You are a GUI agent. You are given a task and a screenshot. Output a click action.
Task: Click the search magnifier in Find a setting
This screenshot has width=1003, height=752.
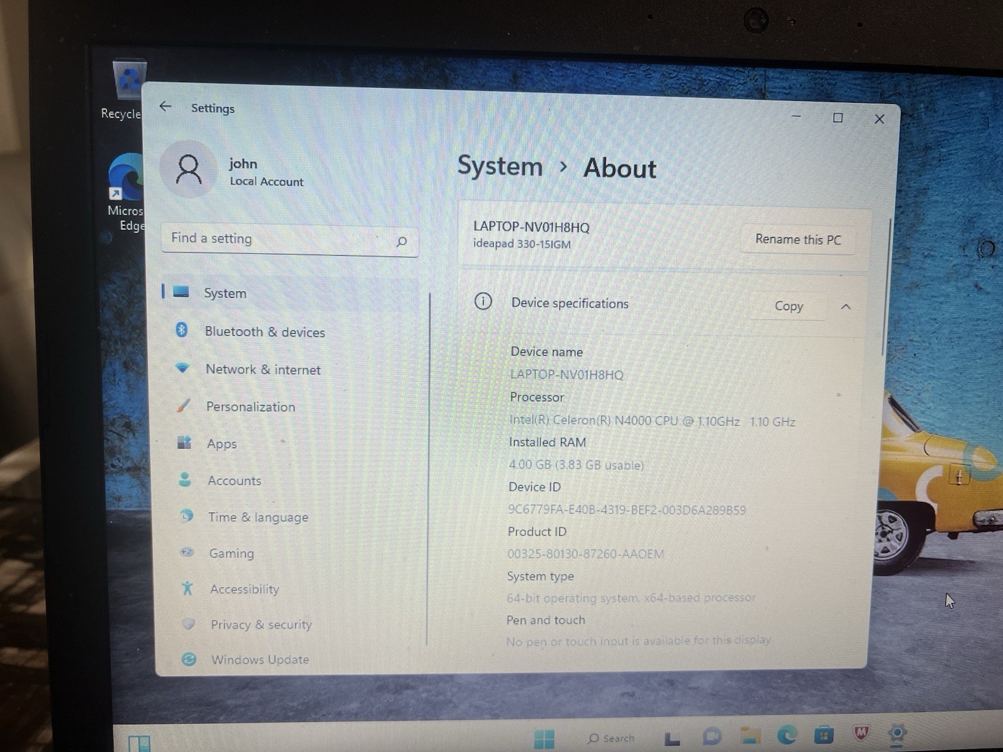tap(402, 241)
